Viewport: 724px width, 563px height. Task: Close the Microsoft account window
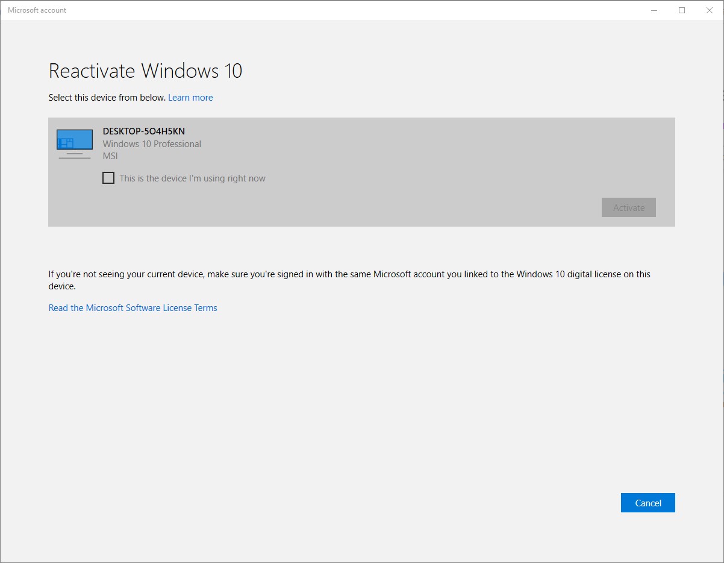coord(709,10)
